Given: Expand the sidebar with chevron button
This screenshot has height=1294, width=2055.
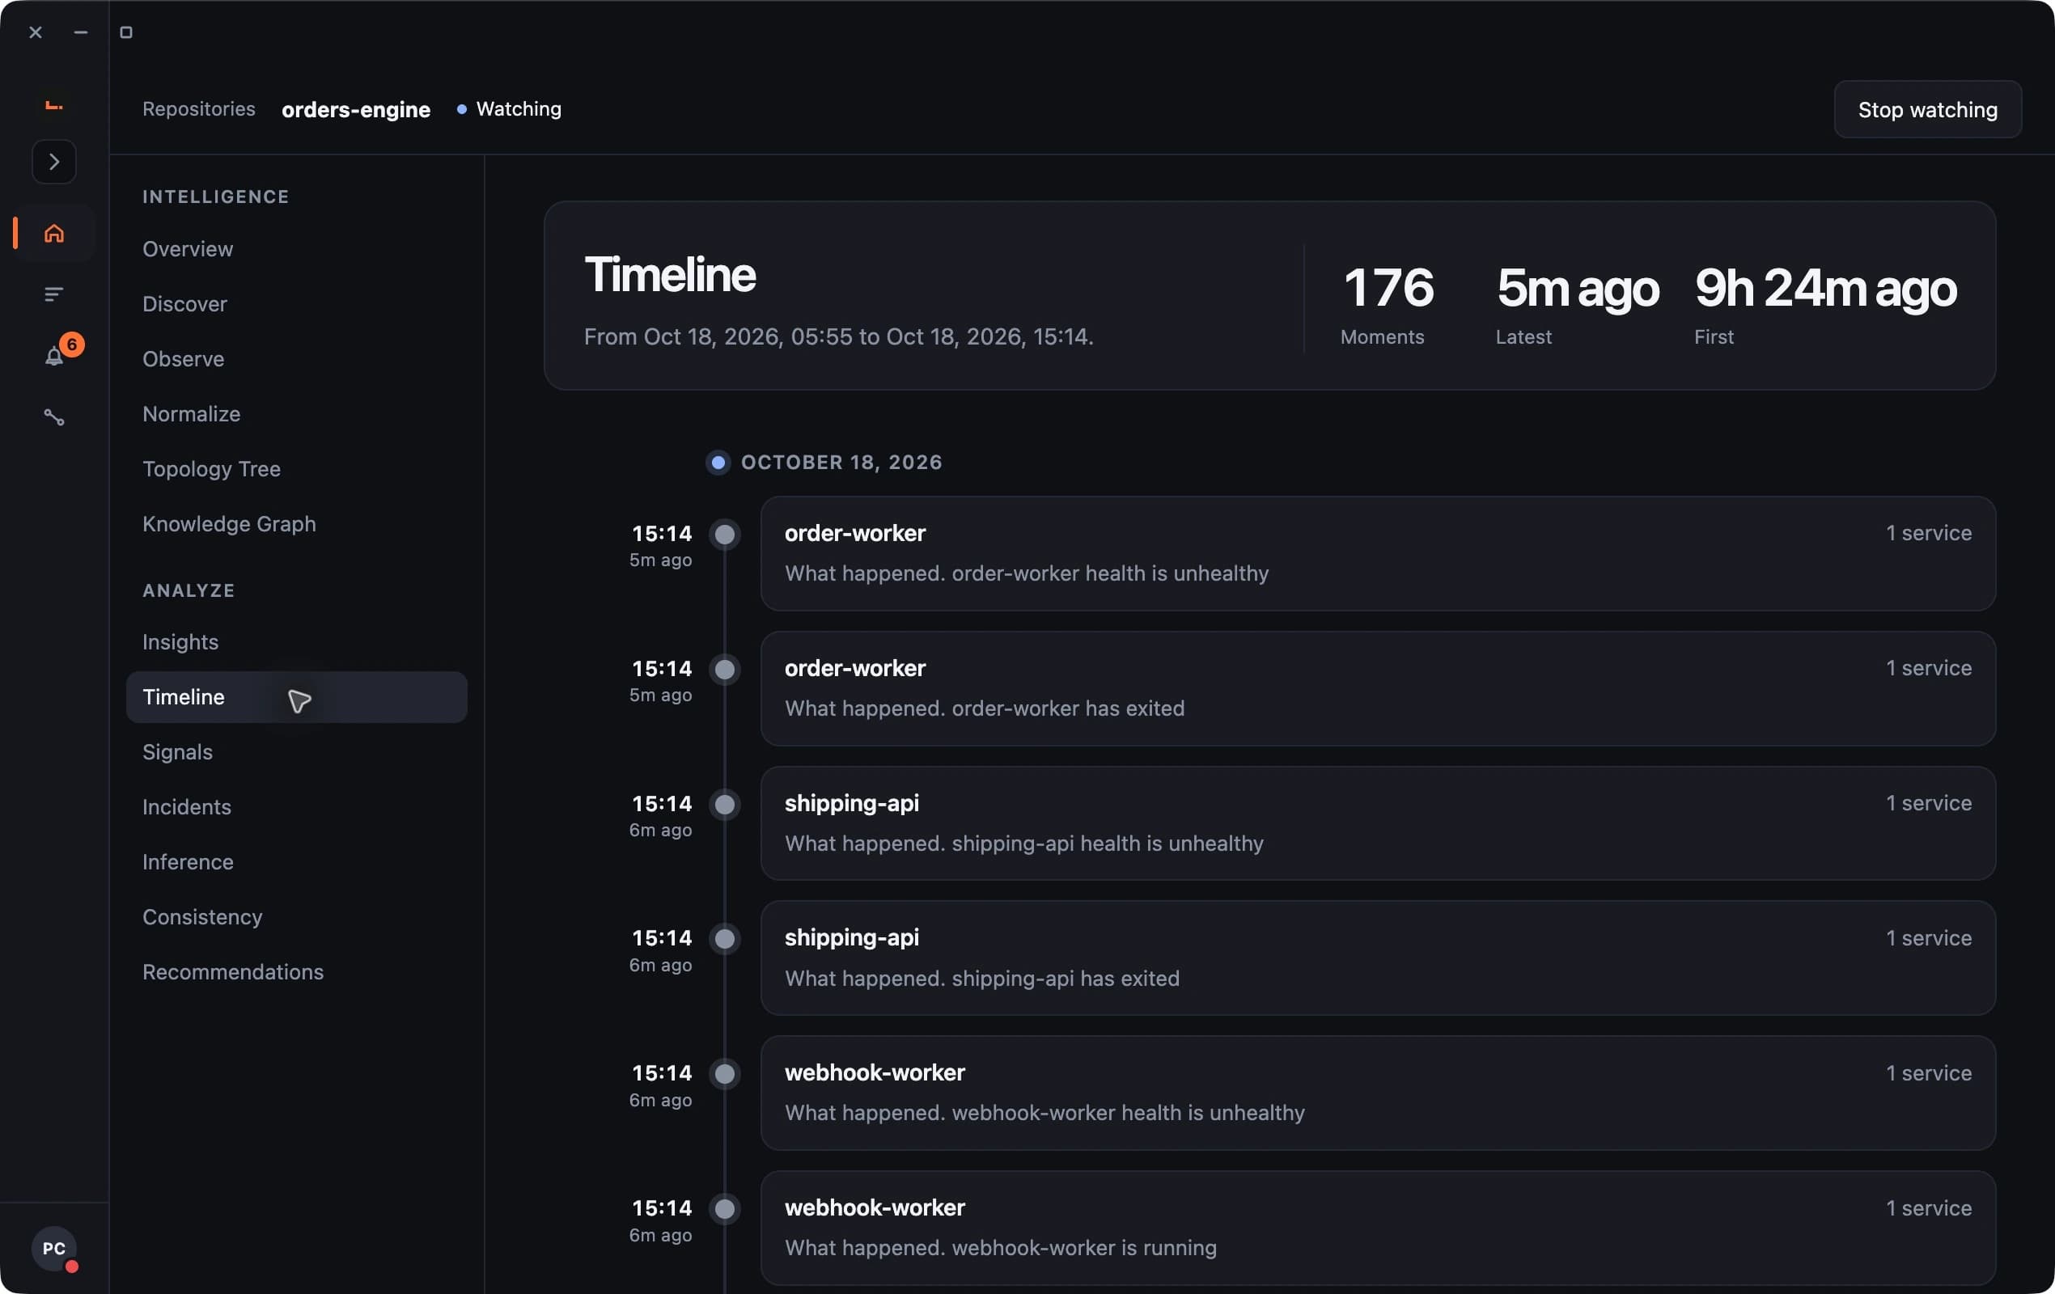Looking at the screenshot, I should coord(53,161).
